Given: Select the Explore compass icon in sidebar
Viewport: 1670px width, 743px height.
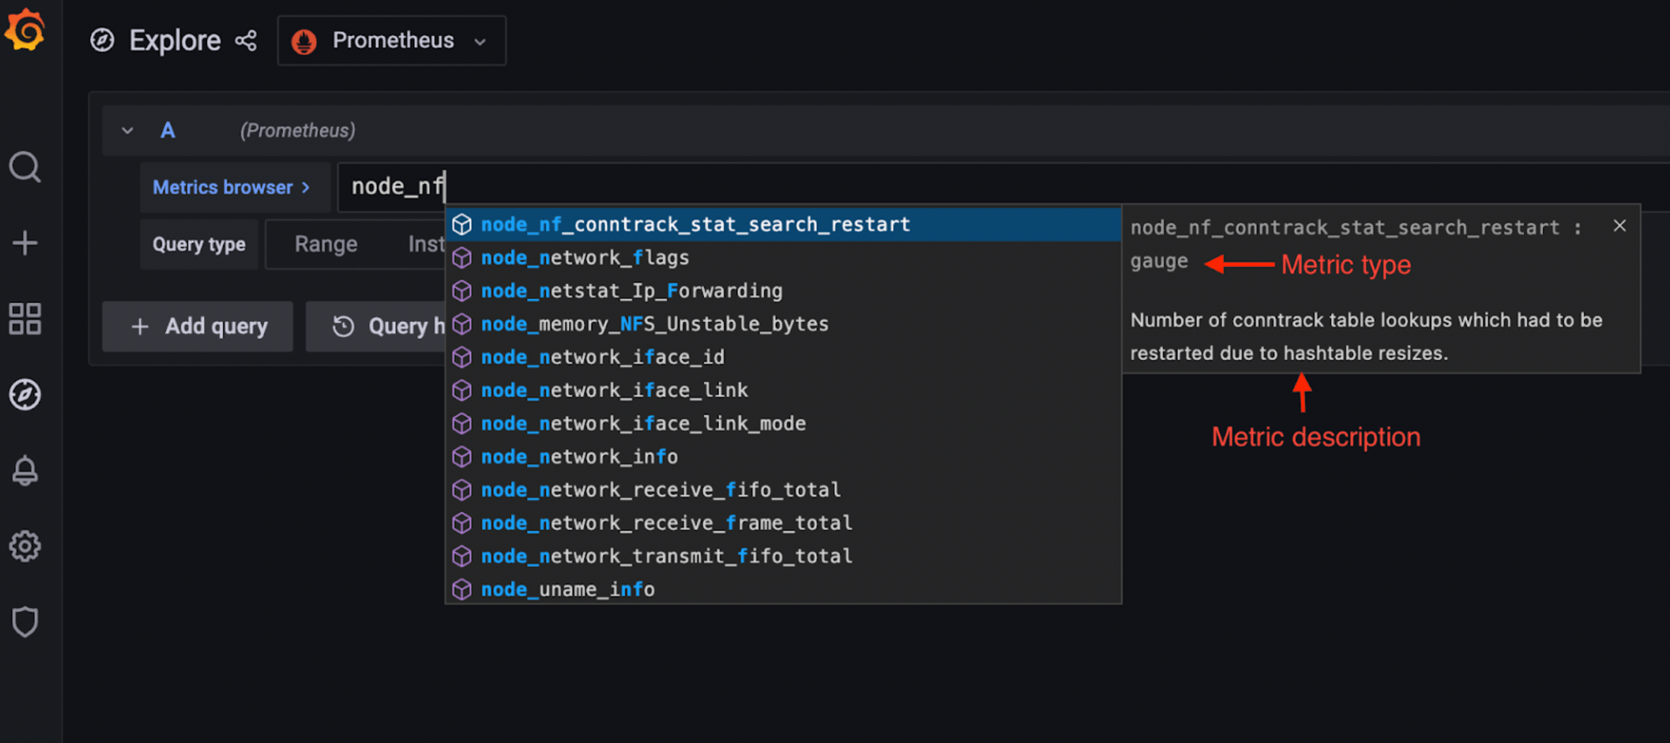Looking at the screenshot, I should tap(25, 395).
